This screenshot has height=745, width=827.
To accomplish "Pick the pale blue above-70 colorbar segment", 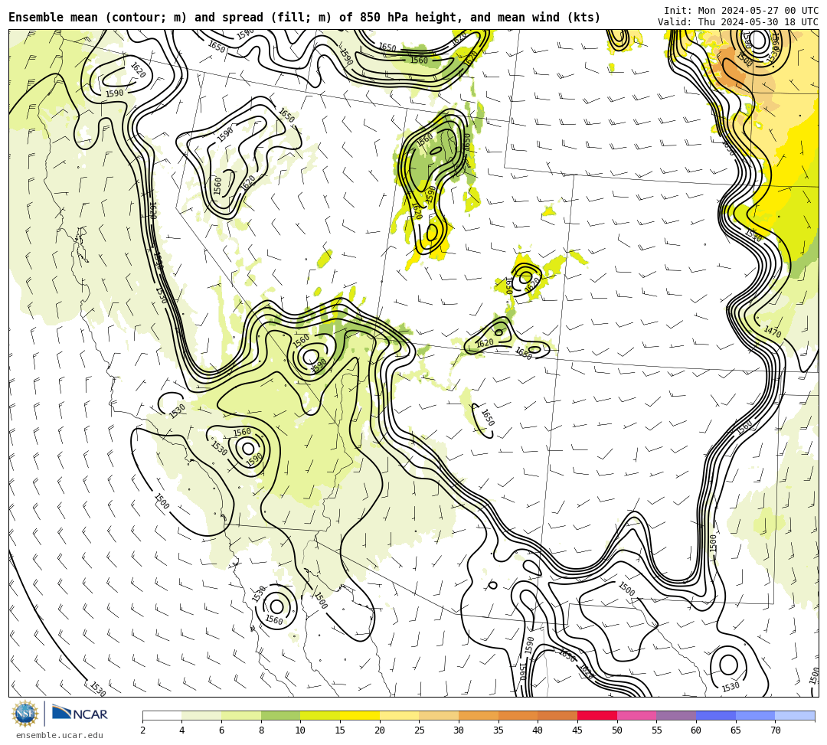I will [795, 715].
